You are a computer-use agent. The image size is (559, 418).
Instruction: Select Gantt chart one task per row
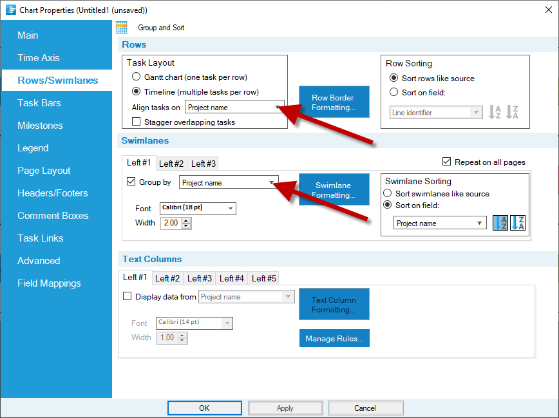click(x=136, y=77)
